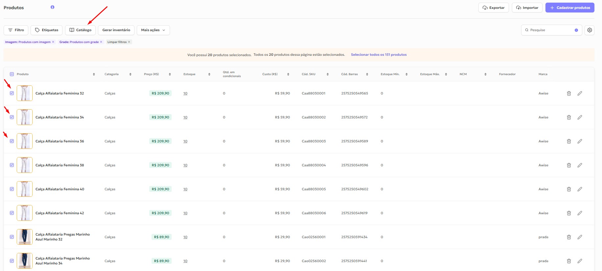This screenshot has width=602, height=271.
Task: Edit Calça Alfaiataria Feminina 42 with pencil icon
Action: click(580, 213)
